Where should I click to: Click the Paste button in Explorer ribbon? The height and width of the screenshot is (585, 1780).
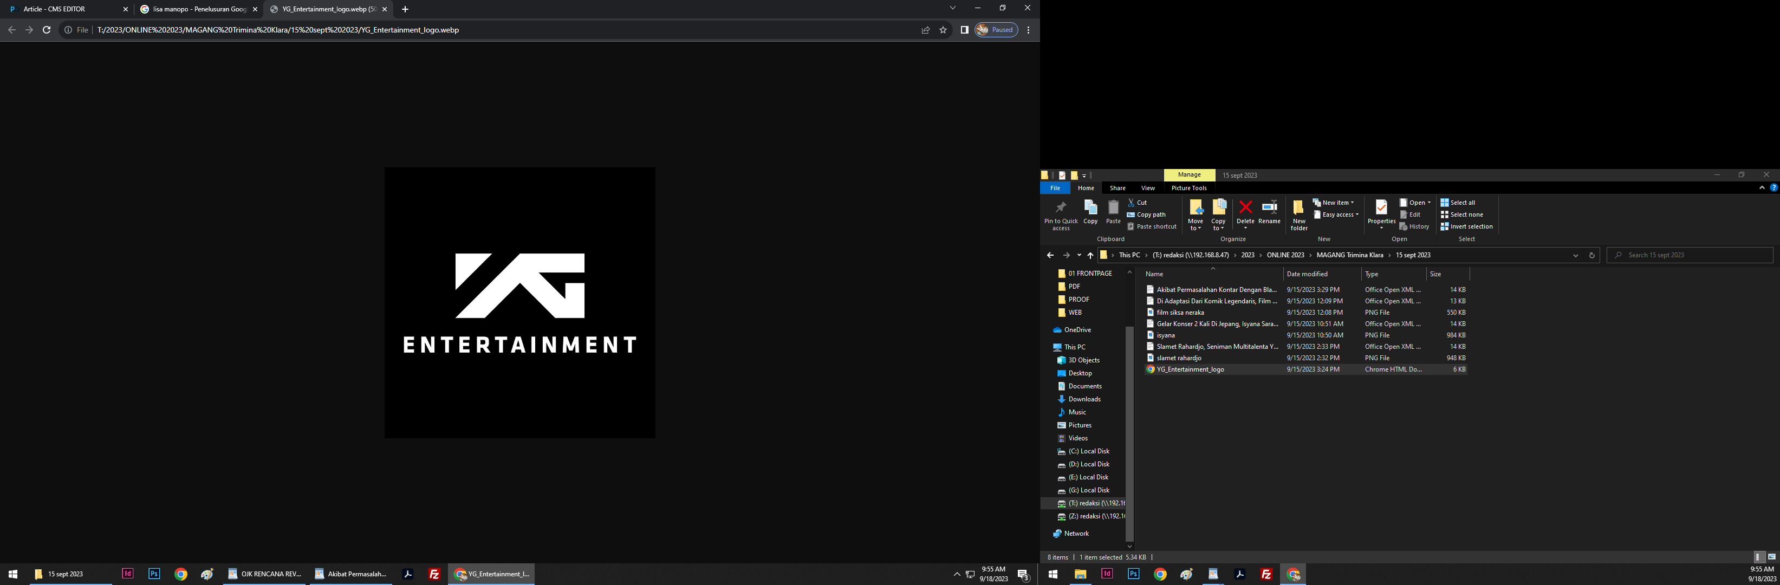click(x=1113, y=213)
